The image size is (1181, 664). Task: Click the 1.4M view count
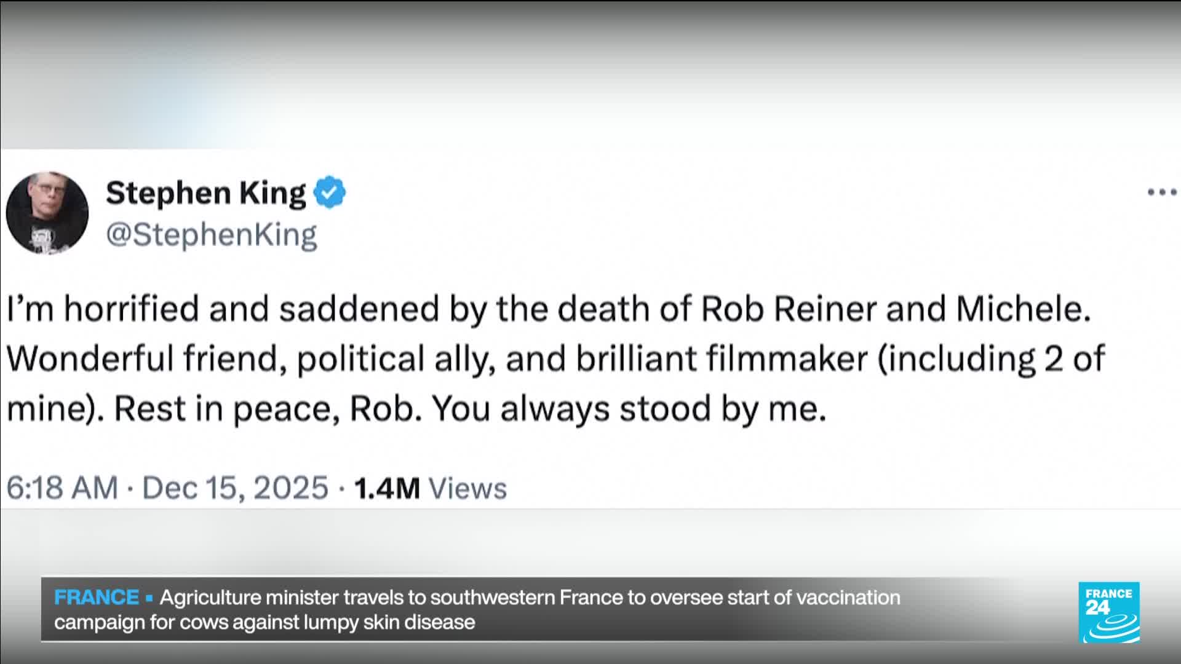pos(387,488)
